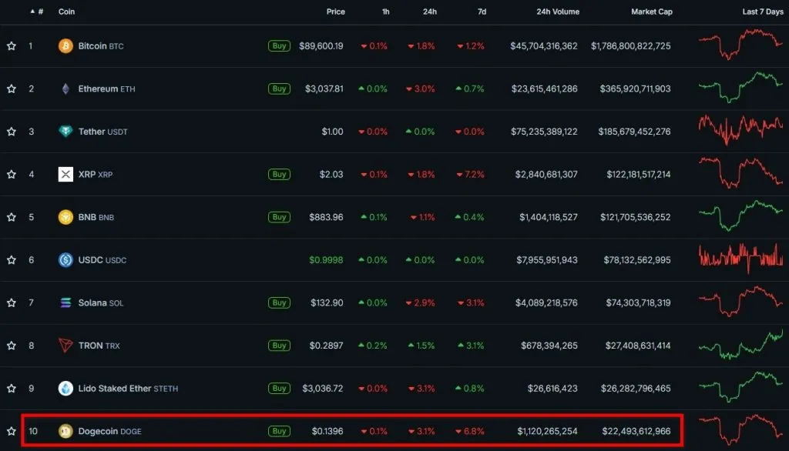
Task: Open the Lido Staked Ether STETH page
Action: click(x=128, y=388)
